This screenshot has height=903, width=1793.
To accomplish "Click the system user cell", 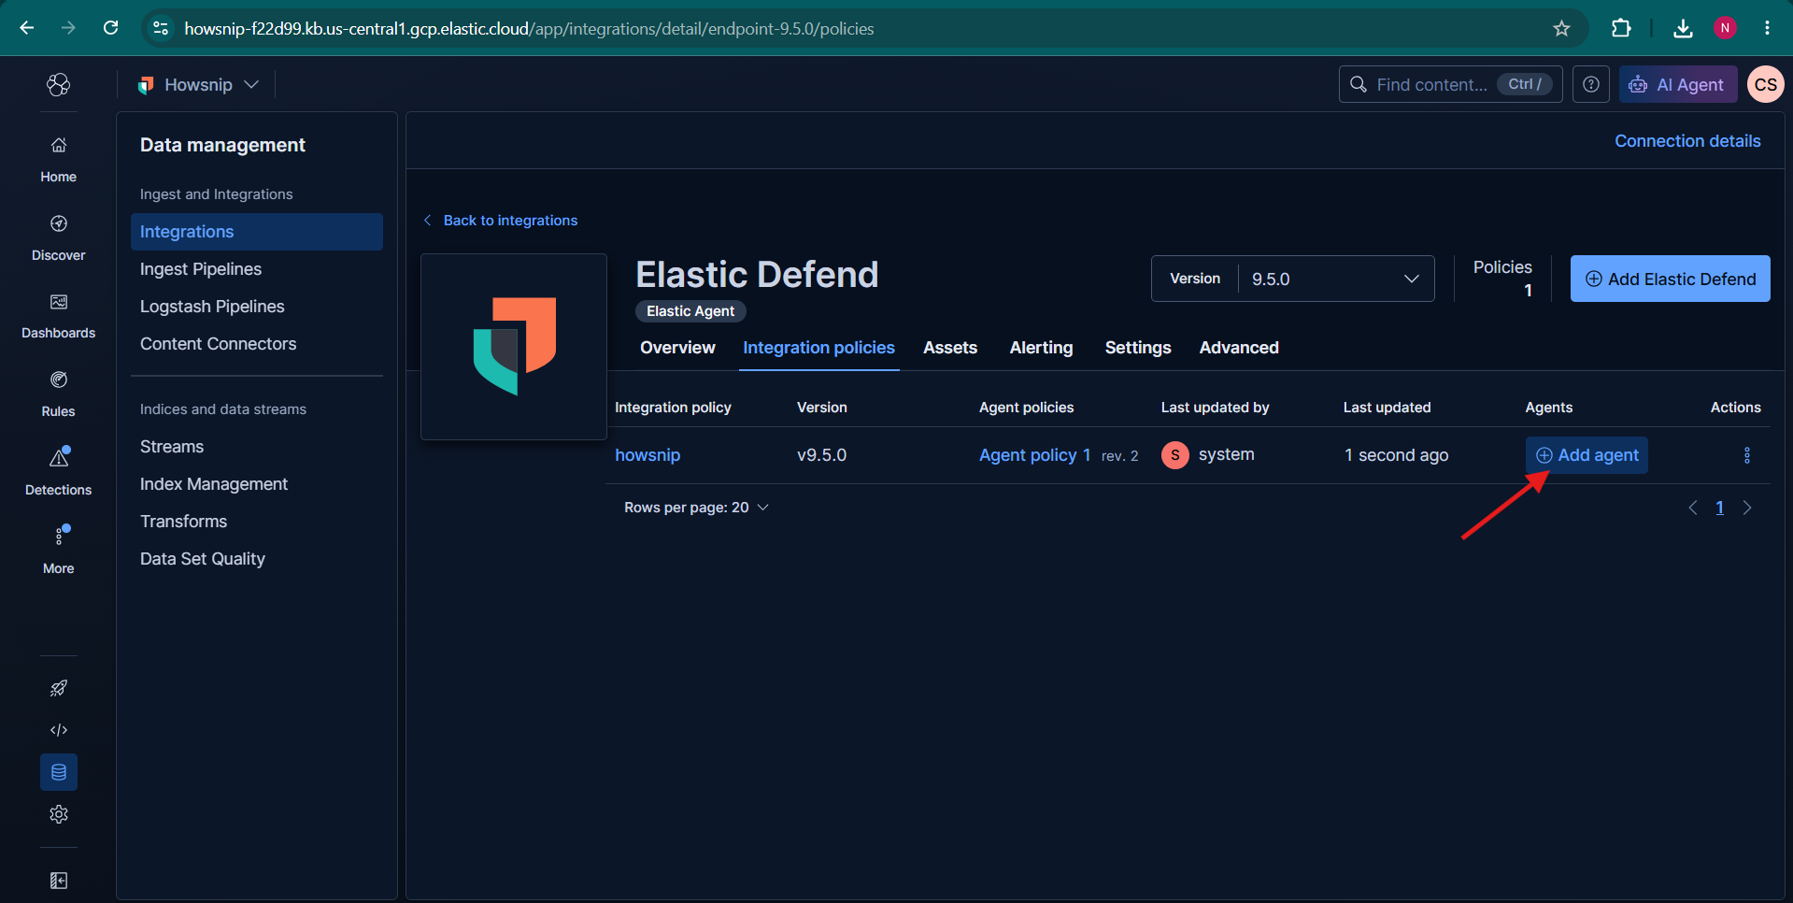I will pyautogui.click(x=1208, y=455).
